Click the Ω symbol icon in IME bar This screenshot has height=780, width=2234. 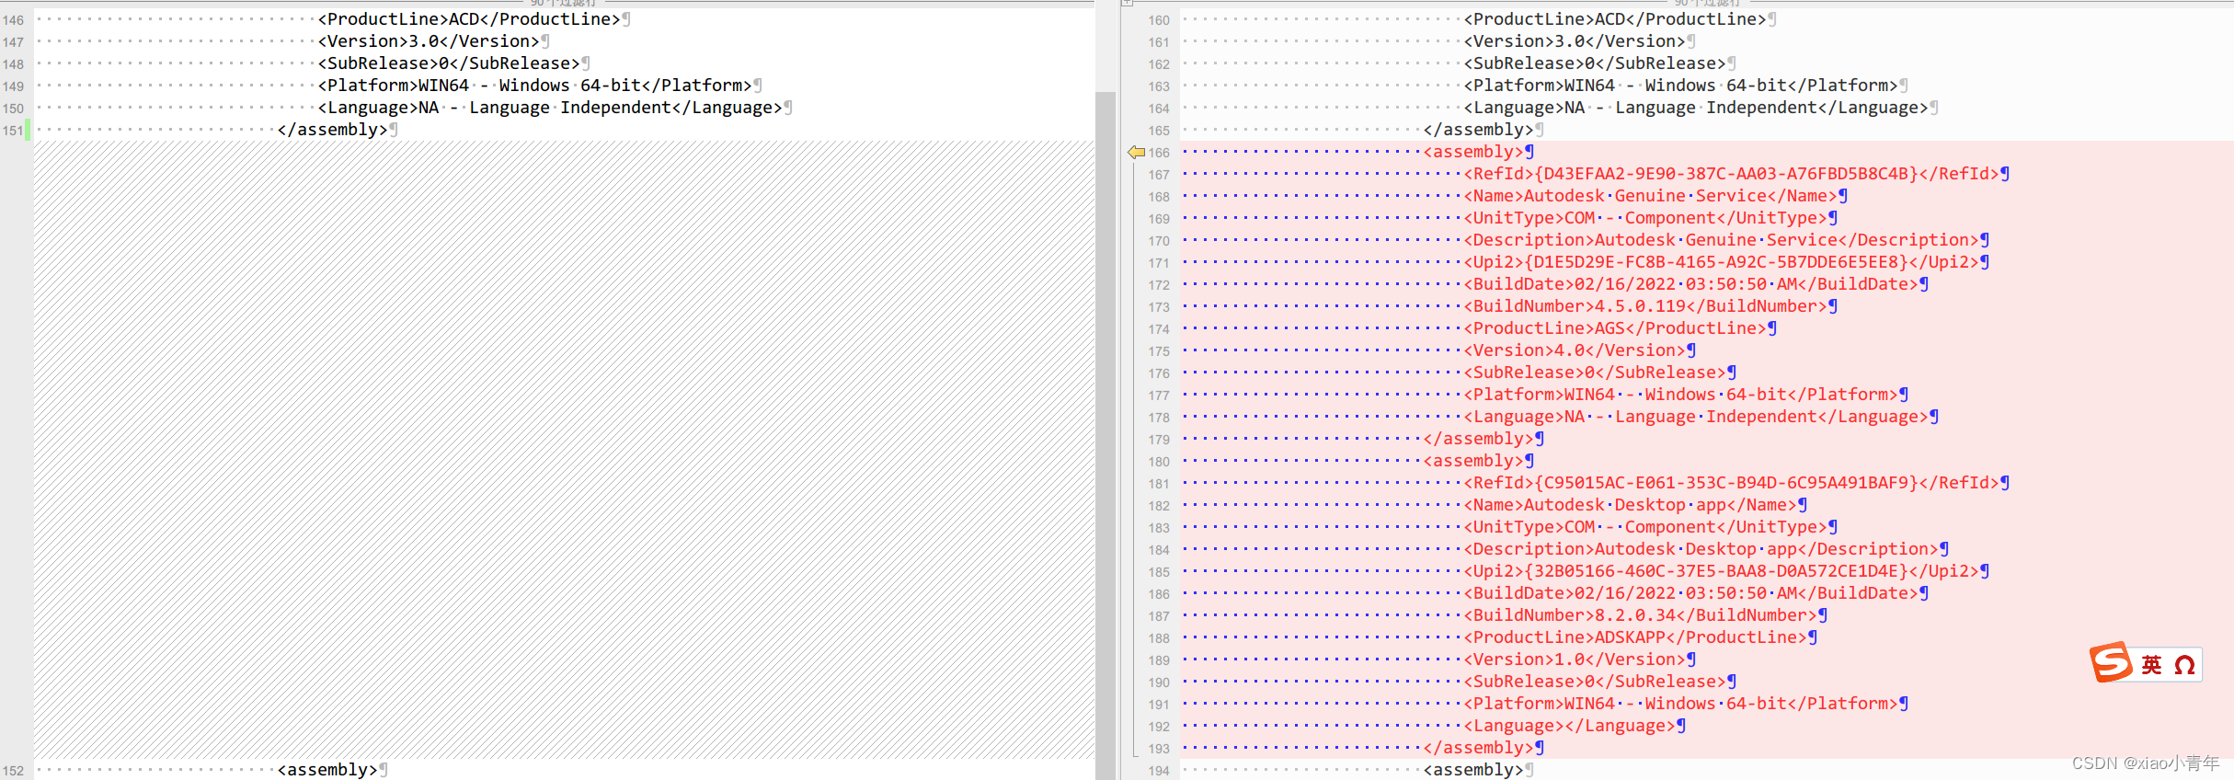tap(2184, 665)
